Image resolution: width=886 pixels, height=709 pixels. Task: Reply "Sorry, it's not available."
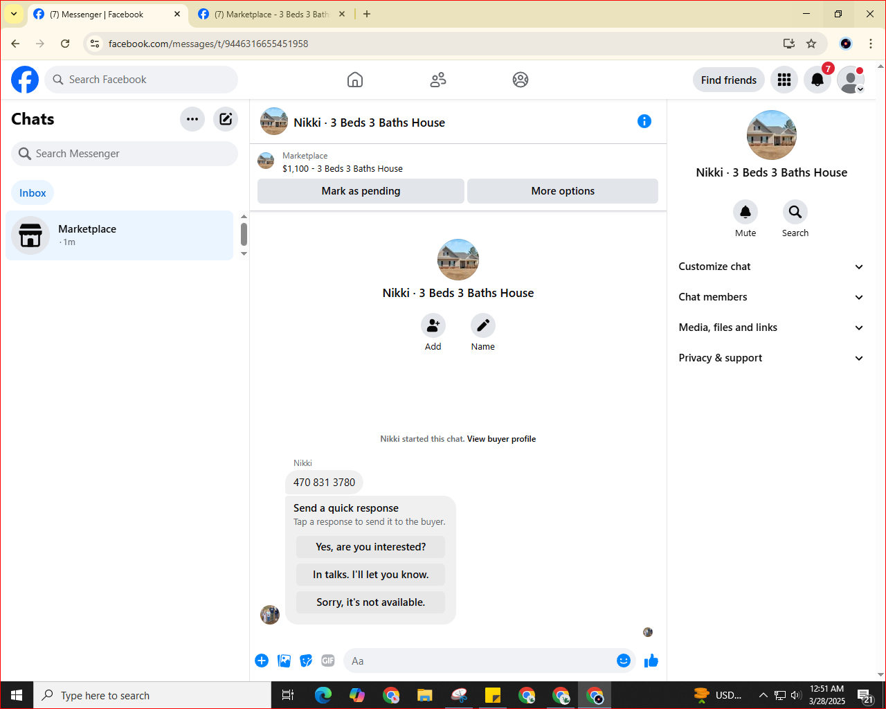371,602
